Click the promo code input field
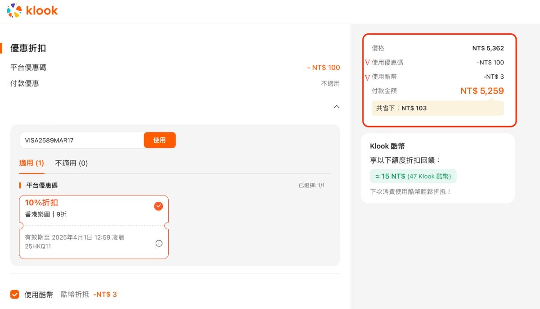 (81, 140)
